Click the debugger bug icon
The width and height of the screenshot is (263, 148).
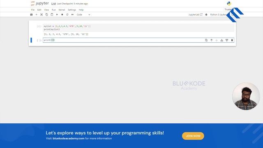coord(206,15)
